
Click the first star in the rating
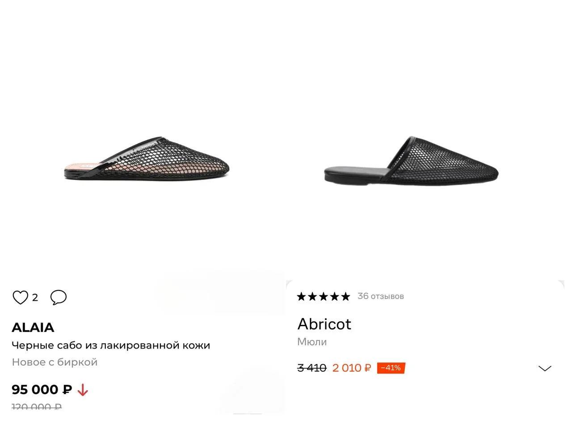click(302, 296)
